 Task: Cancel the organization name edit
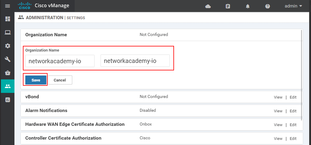click(x=60, y=80)
